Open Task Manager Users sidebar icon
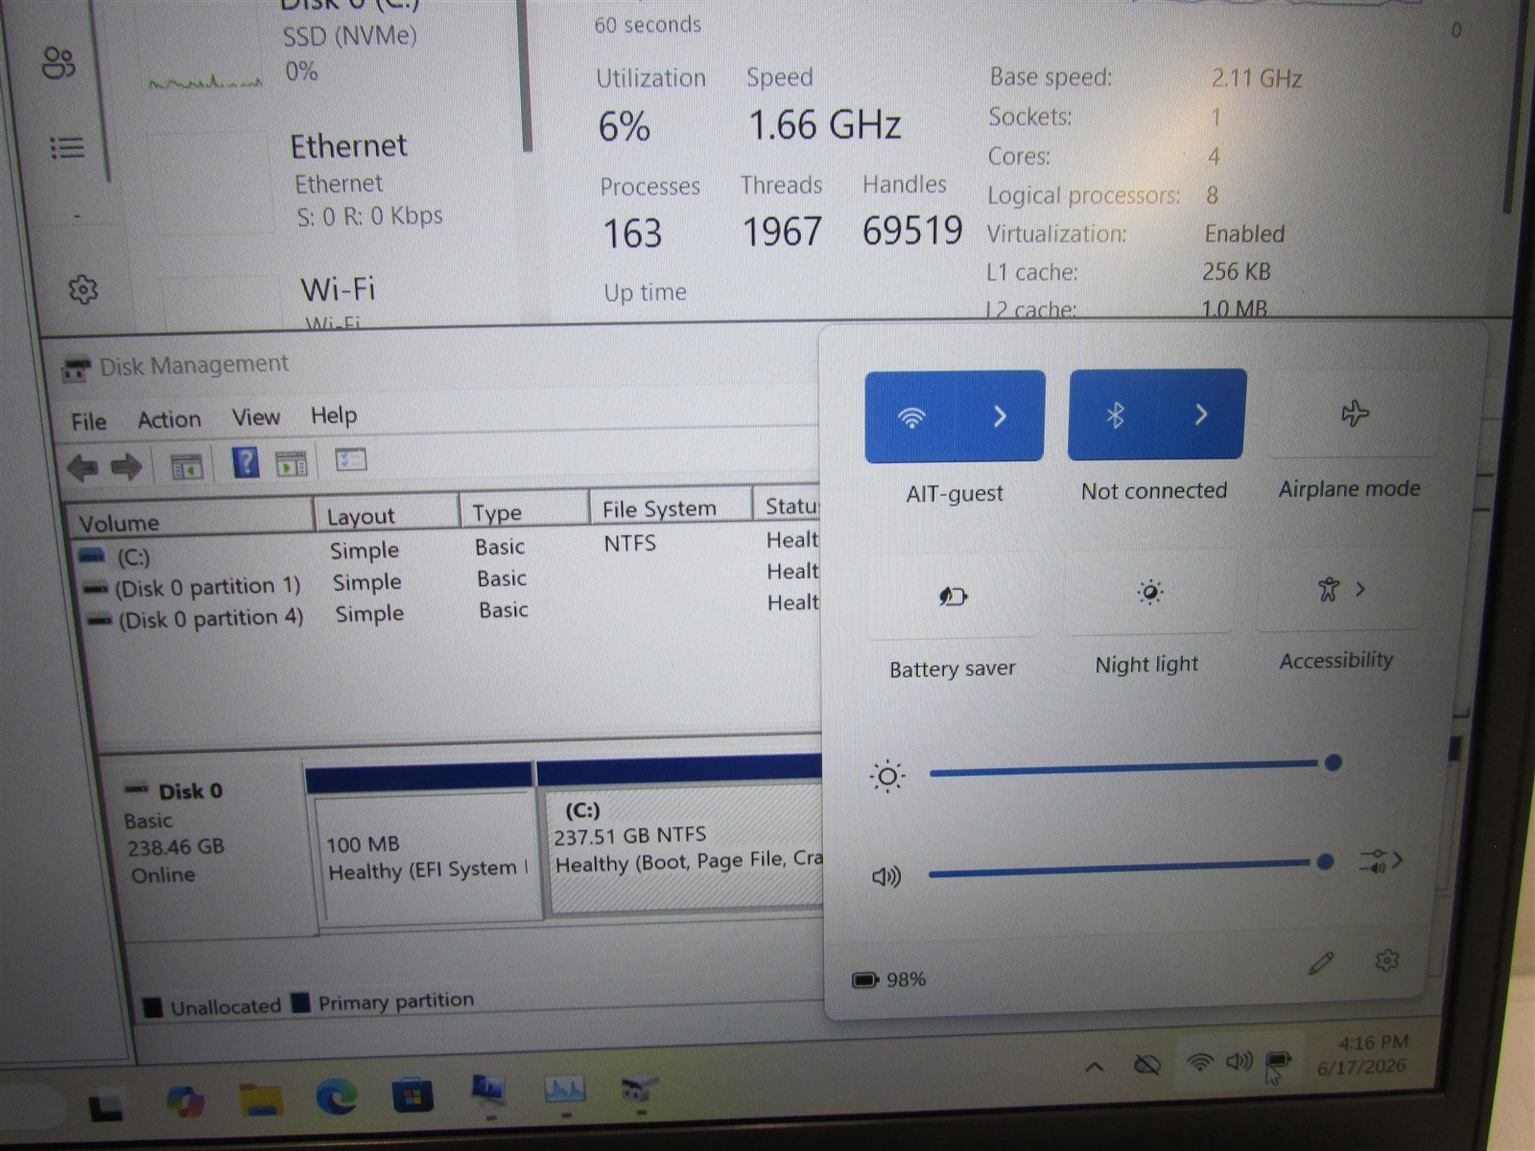Image resolution: width=1535 pixels, height=1151 pixels. point(59,63)
